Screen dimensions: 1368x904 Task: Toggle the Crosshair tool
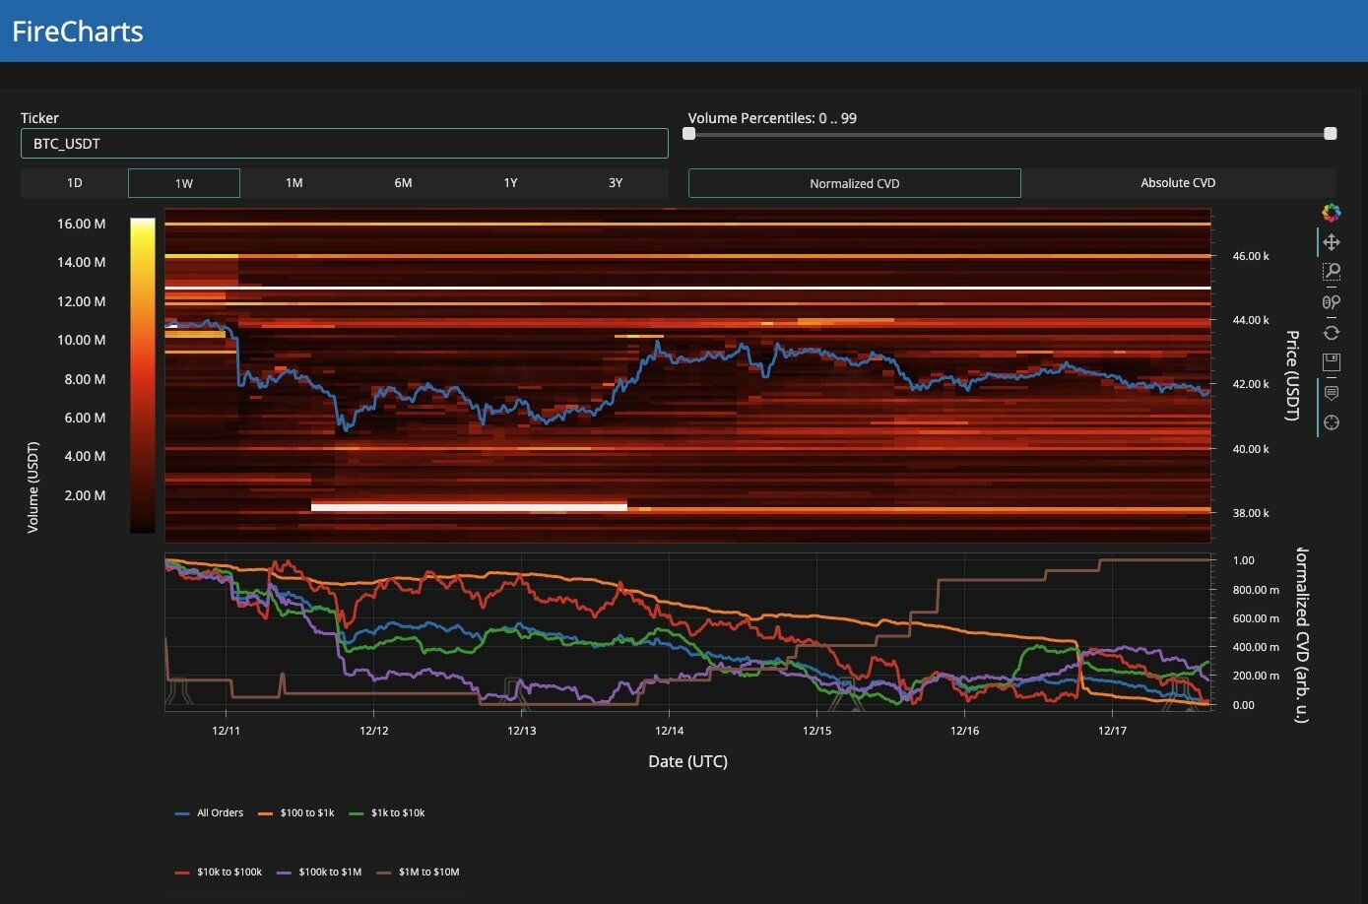1331,423
